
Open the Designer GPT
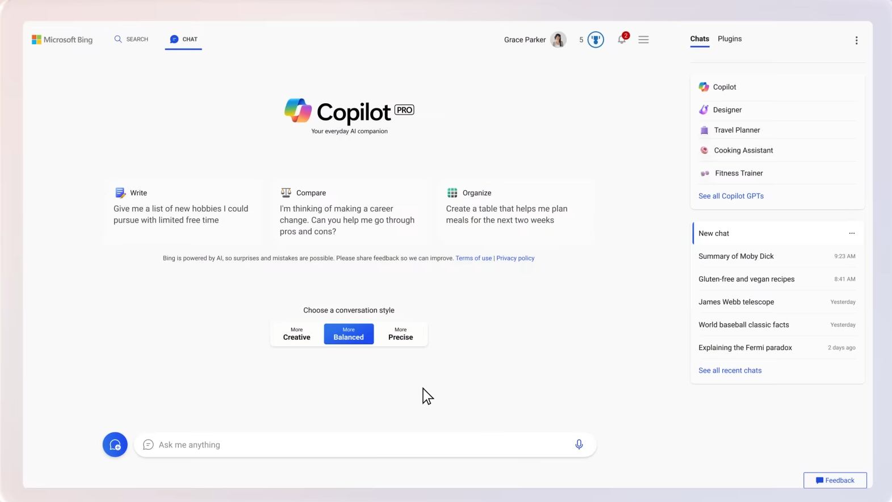tap(727, 110)
